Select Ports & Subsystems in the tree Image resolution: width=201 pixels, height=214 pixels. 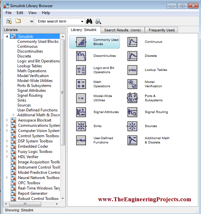pyautogui.click(x=34, y=86)
